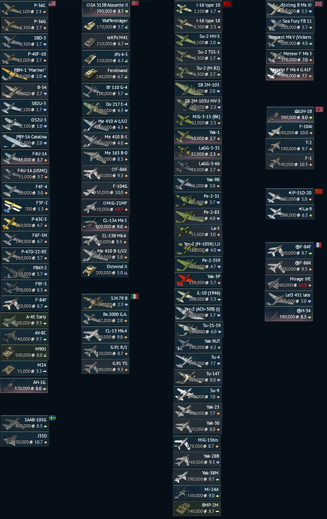The image size is (327, 519).
Task: Click the German flag icon near Alouette II
Action: [135, 3]
